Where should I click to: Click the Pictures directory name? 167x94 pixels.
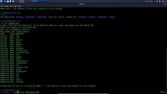pos(83,17)
